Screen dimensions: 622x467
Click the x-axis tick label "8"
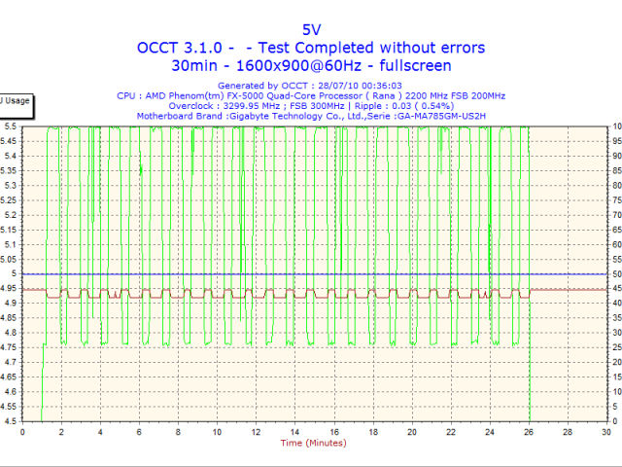[x=178, y=432]
